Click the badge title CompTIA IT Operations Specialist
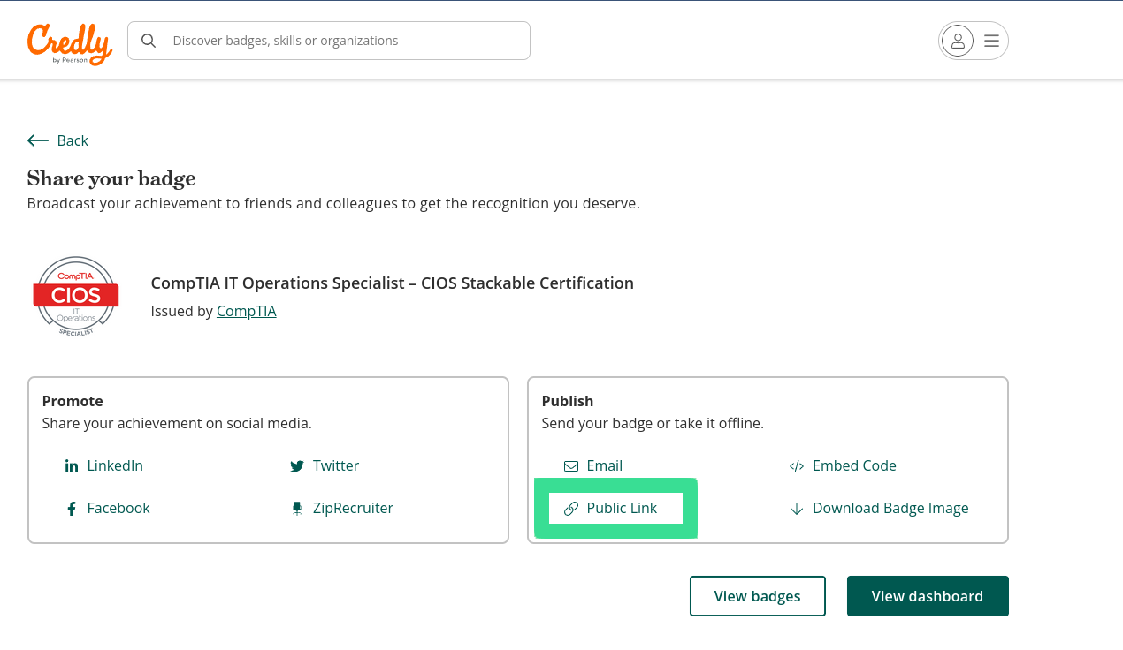The height and width of the screenshot is (650, 1123). tap(393, 283)
